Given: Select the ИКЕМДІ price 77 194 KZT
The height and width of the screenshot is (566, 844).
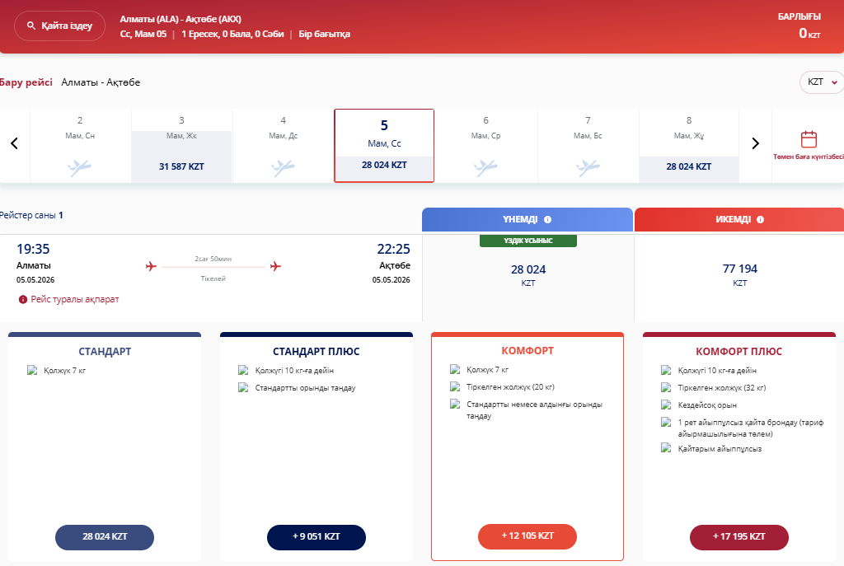Looking at the screenshot, I should click(x=739, y=274).
